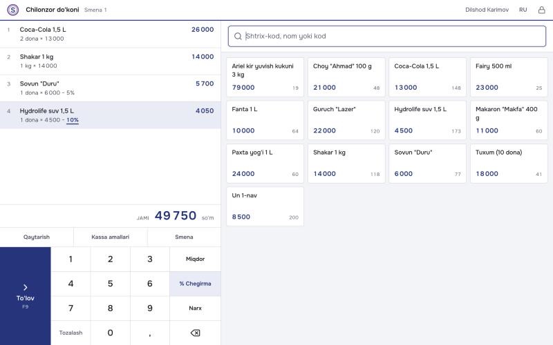553x345 pixels.
Task: Add Shakar 1 kg product card
Action: click(x=346, y=164)
